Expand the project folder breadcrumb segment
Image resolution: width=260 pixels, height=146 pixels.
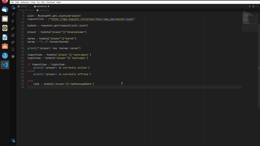26,10
